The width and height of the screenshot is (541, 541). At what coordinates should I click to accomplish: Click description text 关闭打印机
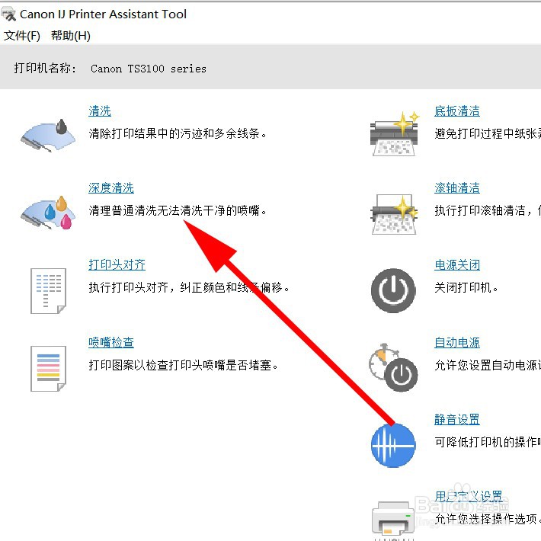tap(466, 287)
